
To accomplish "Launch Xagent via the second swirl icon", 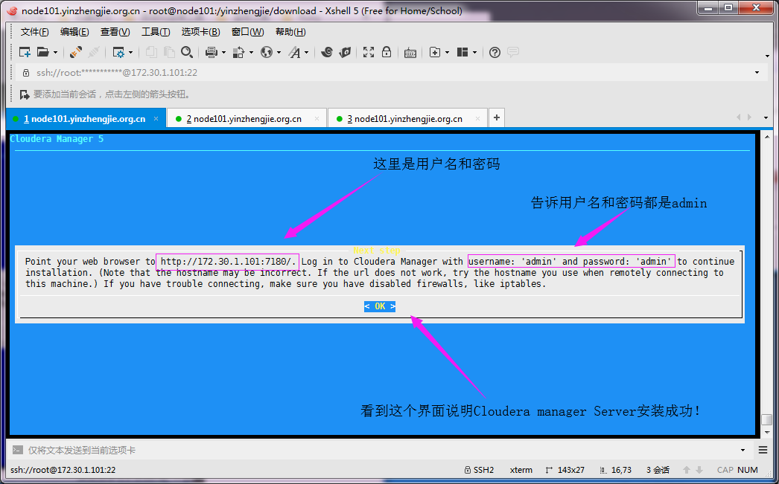I will point(345,52).
